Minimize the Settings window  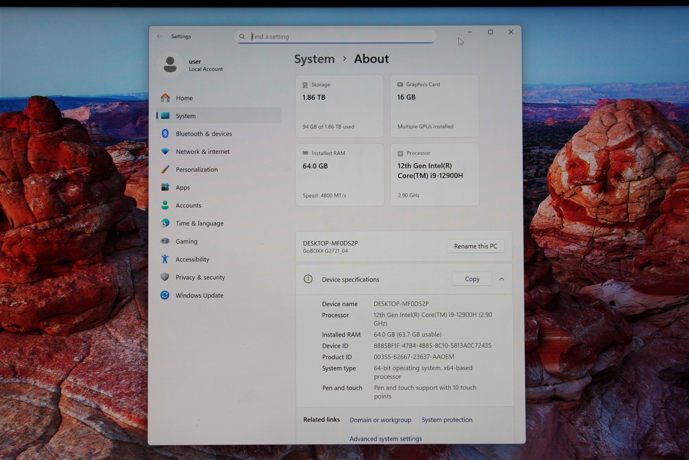(x=470, y=32)
